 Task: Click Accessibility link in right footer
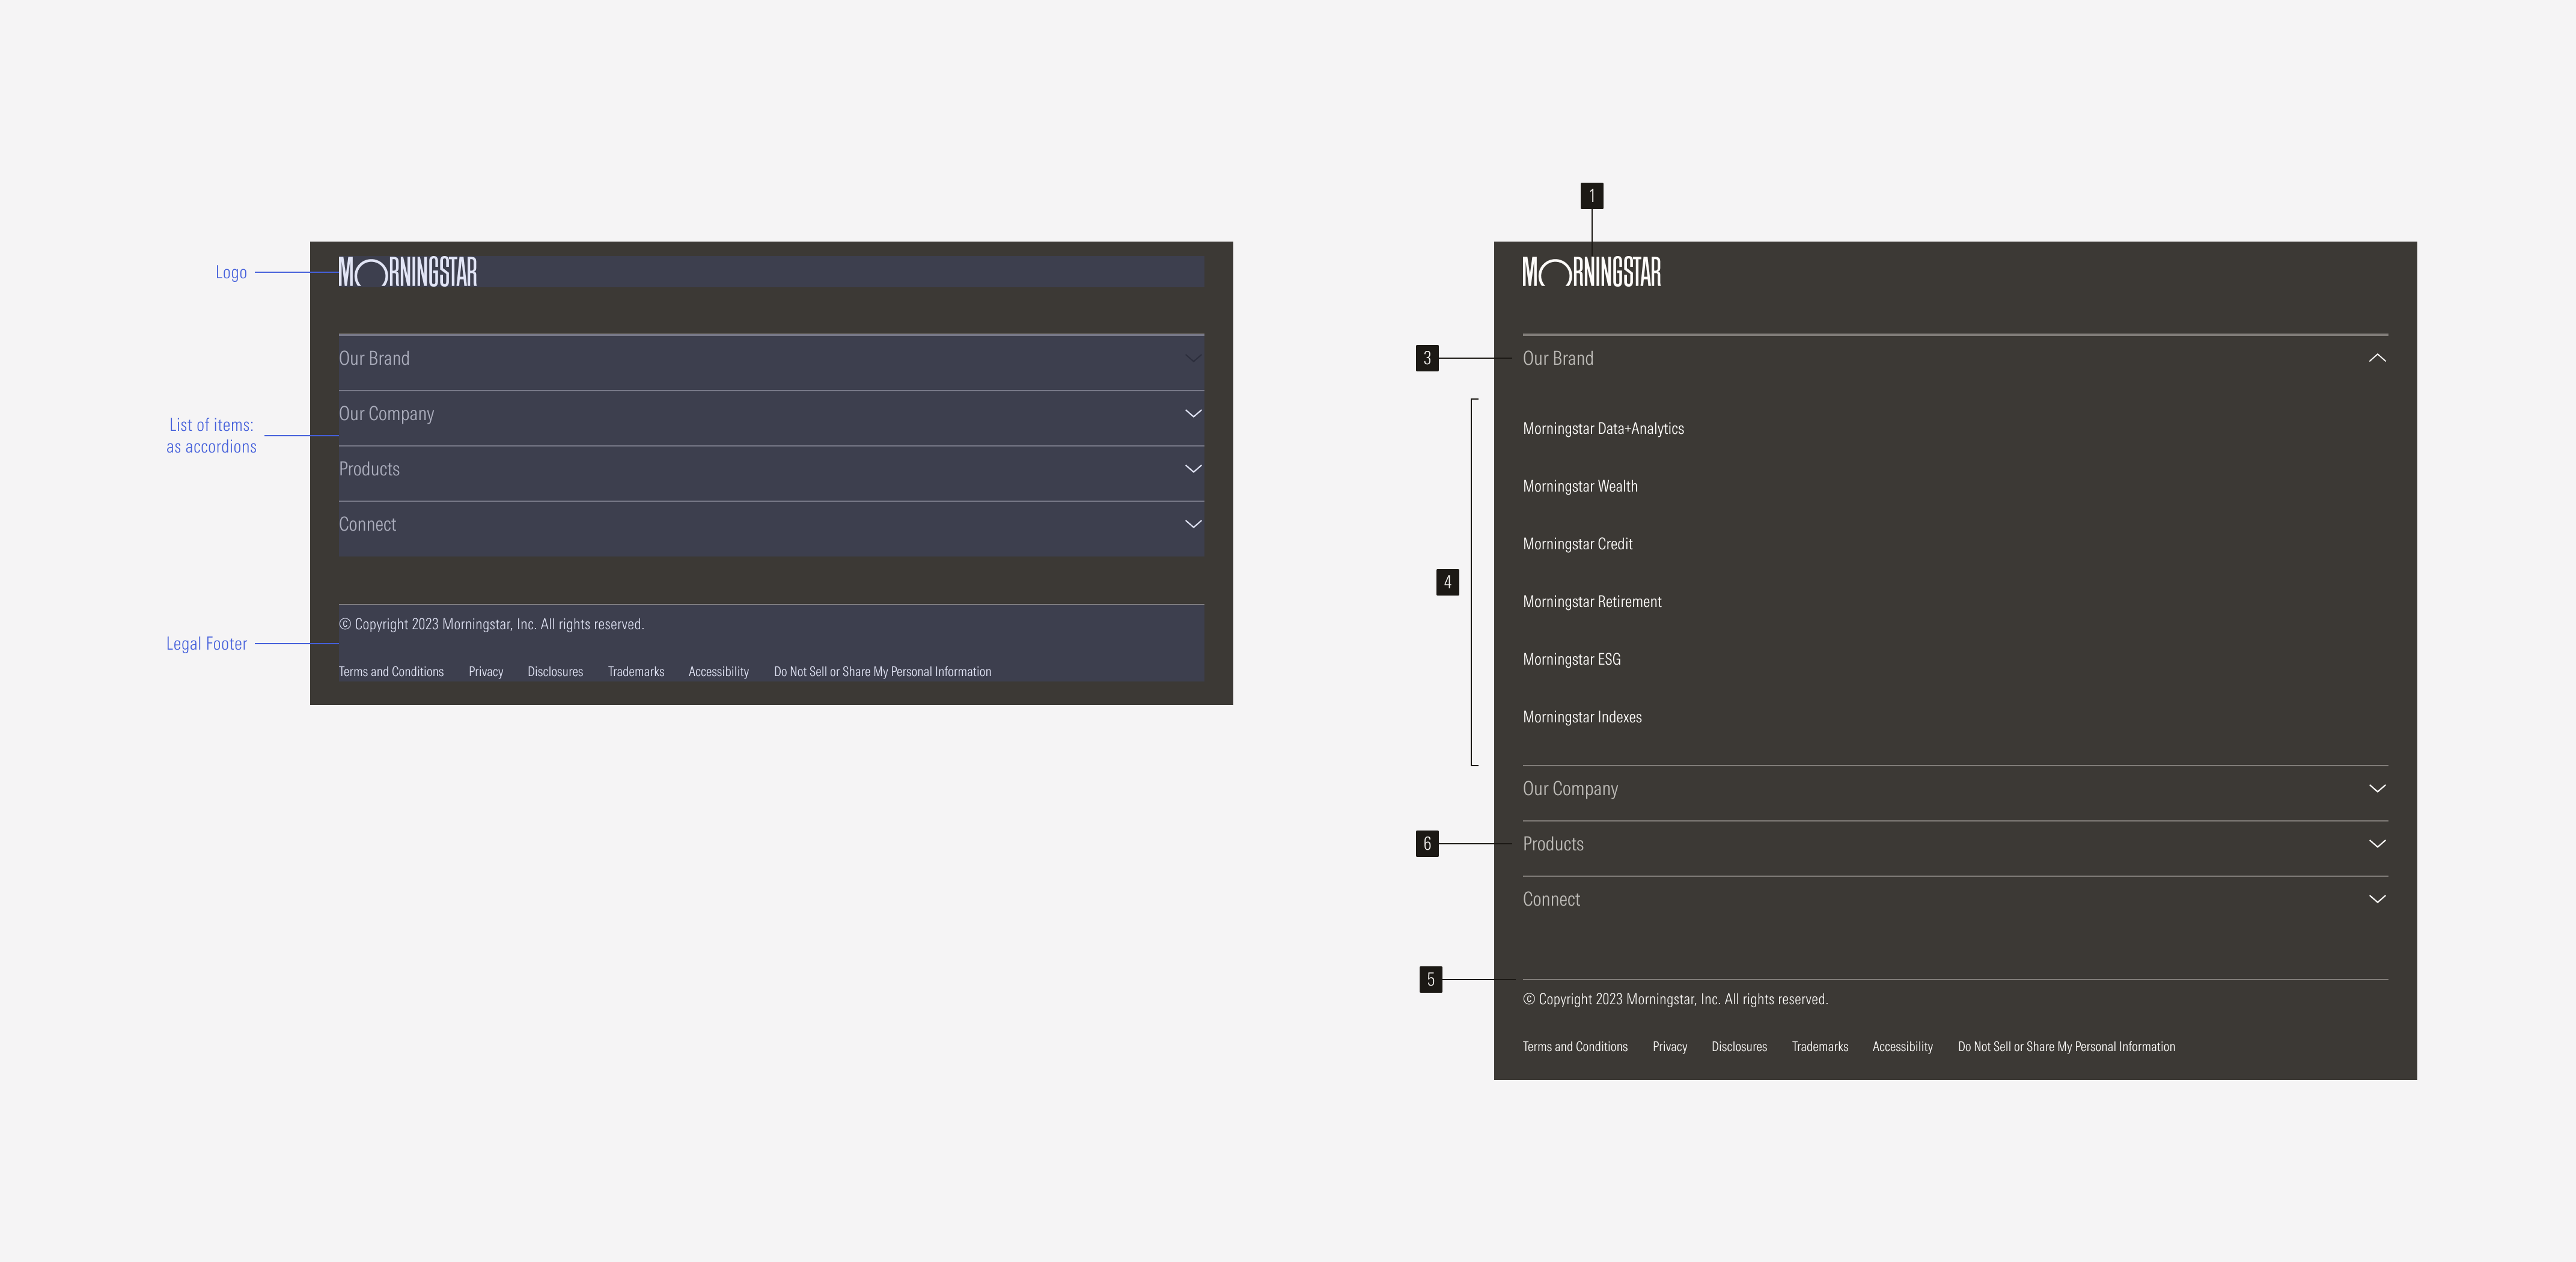tap(1902, 1047)
